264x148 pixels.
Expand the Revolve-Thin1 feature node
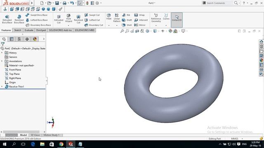pos(2,86)
